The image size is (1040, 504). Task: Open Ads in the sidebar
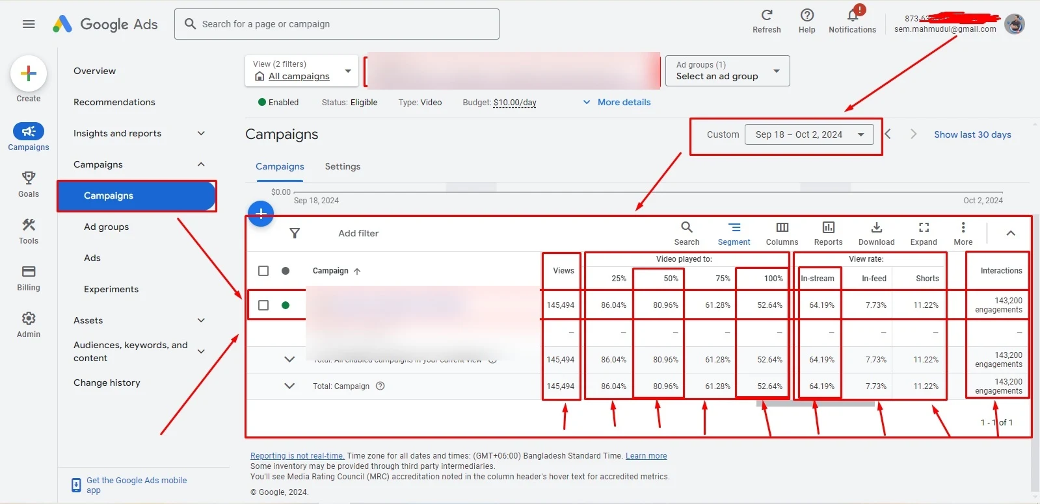point(92,258)
